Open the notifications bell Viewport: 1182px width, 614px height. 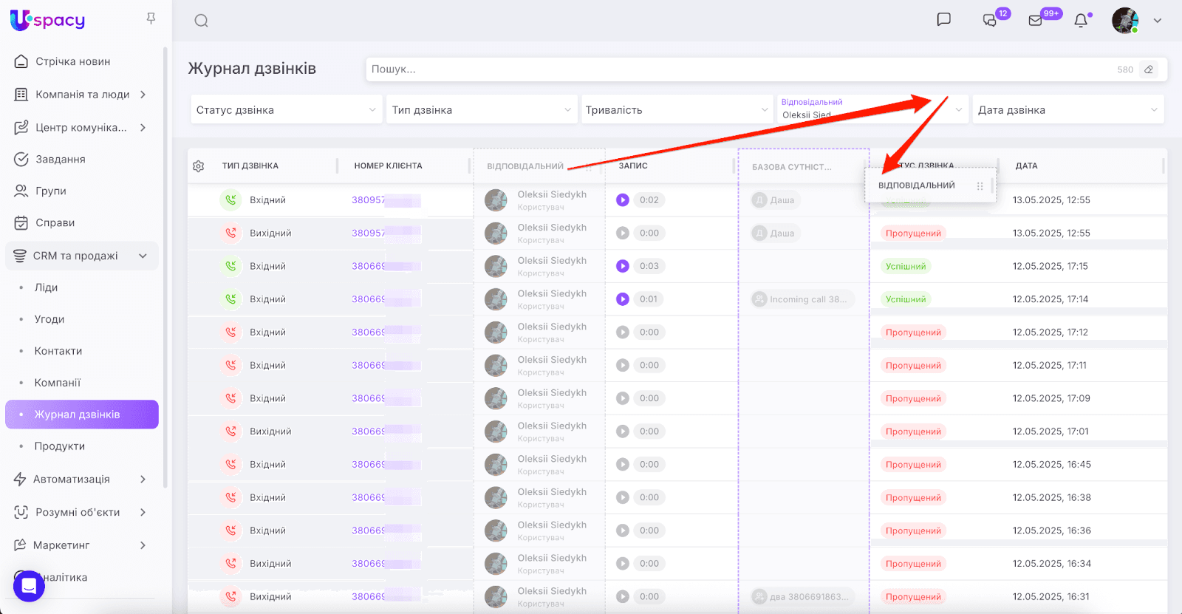(1081, 21)
